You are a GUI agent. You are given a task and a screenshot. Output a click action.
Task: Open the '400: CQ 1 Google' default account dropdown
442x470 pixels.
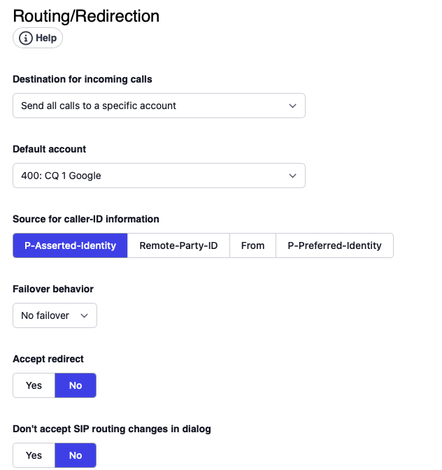(x=159, y=176)
